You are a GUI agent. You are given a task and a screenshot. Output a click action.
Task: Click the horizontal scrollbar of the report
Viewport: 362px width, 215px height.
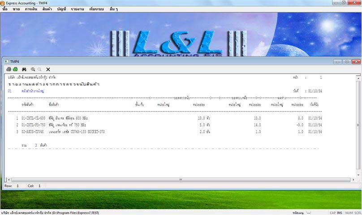coord(180,180)
